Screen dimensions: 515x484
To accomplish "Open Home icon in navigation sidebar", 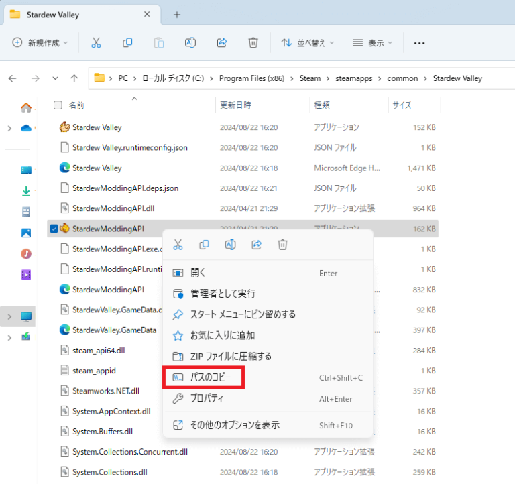I will [26, 107].
